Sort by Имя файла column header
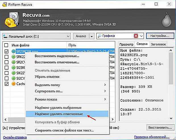176x140 pixels. tap(38, 45)
